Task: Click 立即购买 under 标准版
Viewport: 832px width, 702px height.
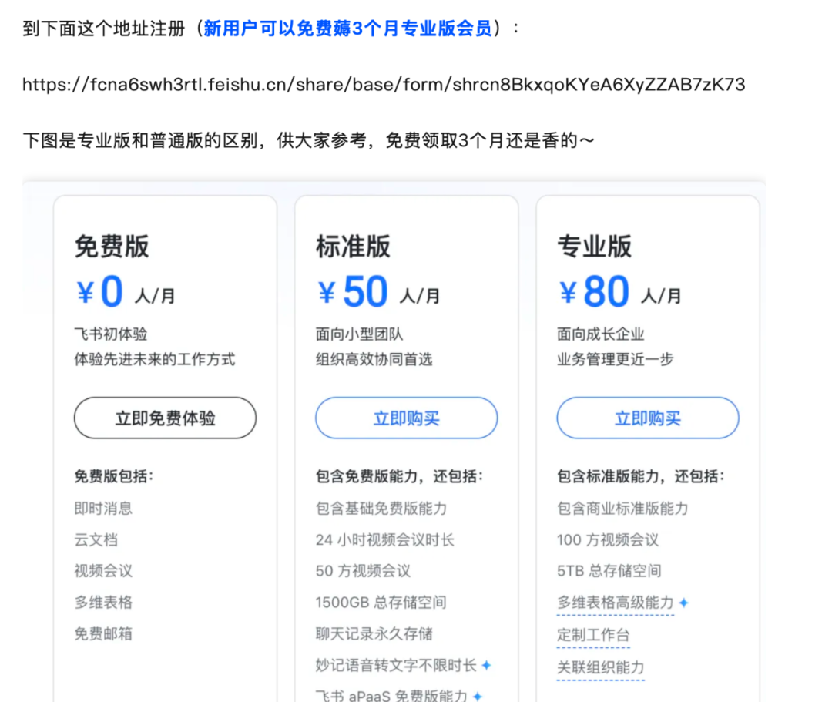Action: pos(407,418)
